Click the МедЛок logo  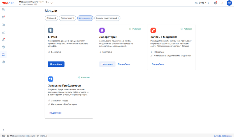8,3
